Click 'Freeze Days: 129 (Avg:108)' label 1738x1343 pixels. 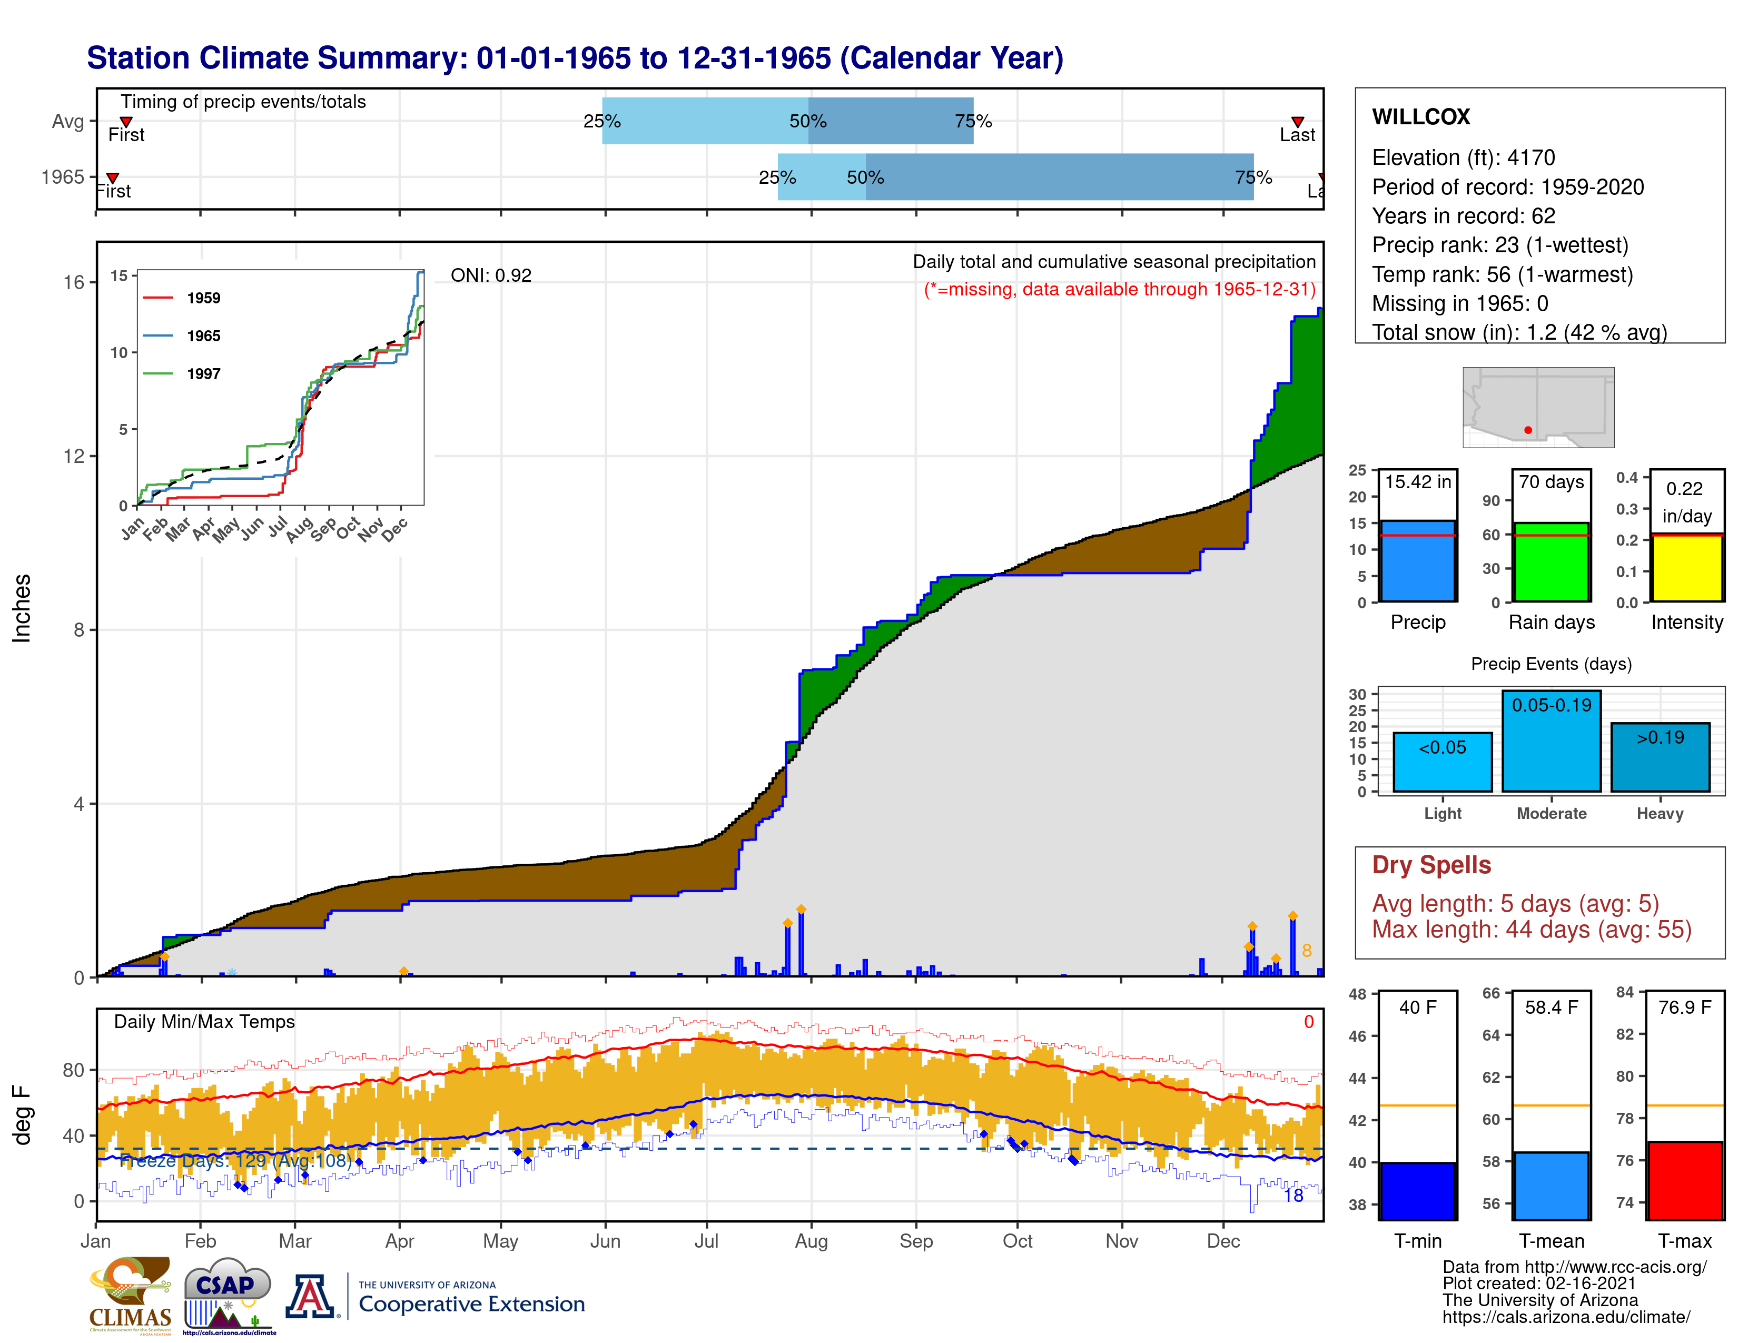pos(235,1160)
